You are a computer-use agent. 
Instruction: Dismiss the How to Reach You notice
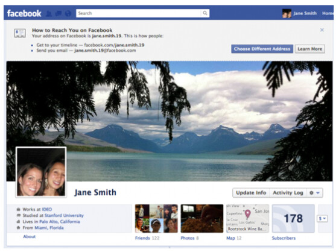pyautogui.click(x=322, y=30)
